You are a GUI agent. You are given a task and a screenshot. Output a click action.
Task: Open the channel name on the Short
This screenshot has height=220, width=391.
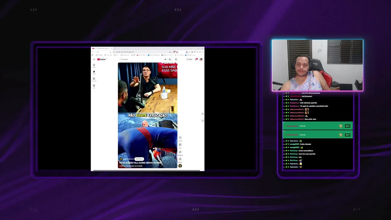tap(129, 159)
